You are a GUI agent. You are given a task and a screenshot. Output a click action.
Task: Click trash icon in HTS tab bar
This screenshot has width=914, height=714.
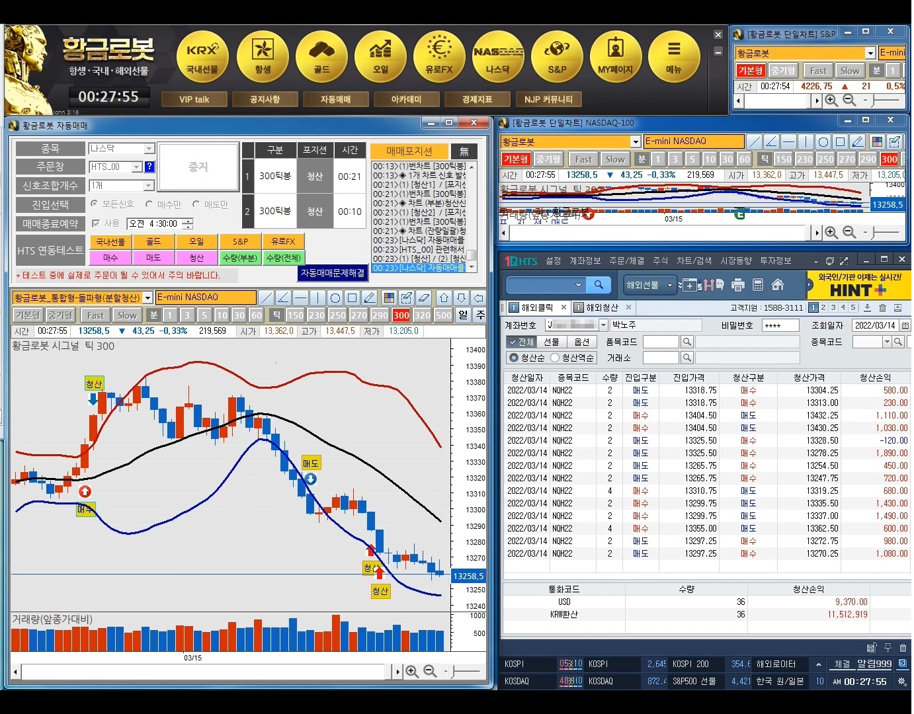pyautogui.click(x=882, y=307)
